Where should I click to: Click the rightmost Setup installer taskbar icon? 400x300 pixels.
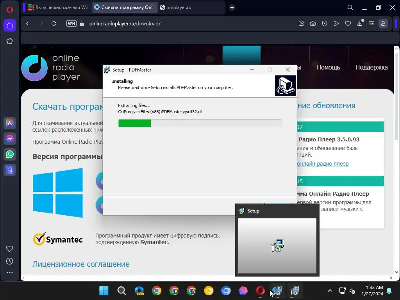click(295, 291)
